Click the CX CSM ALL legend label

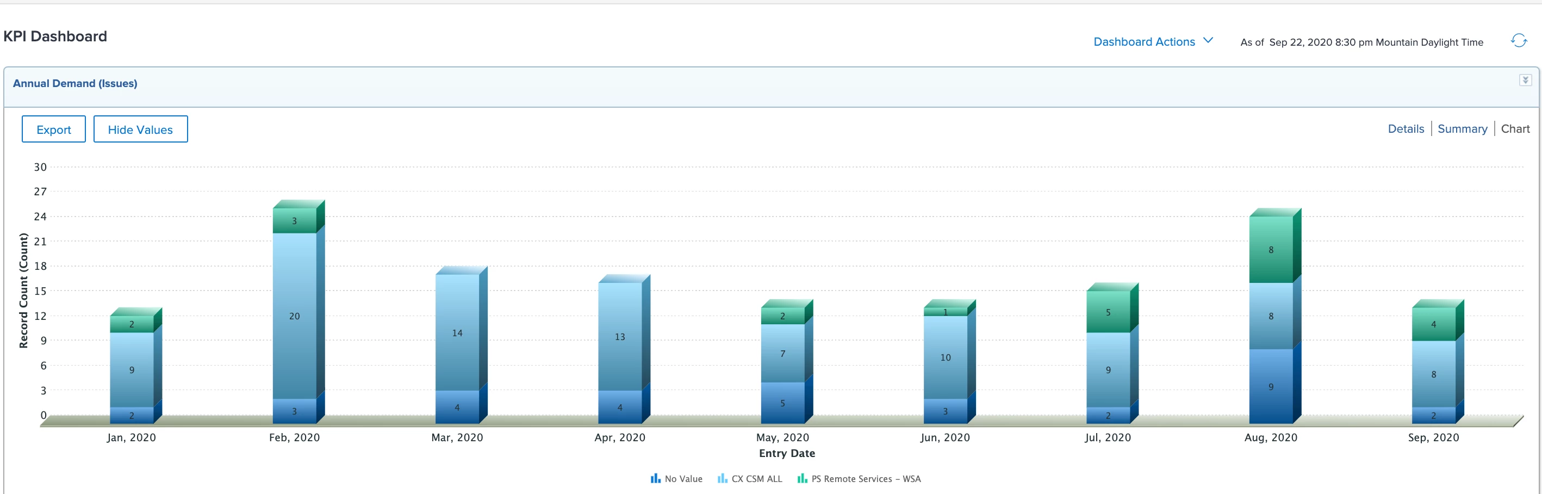click(757, 478)
